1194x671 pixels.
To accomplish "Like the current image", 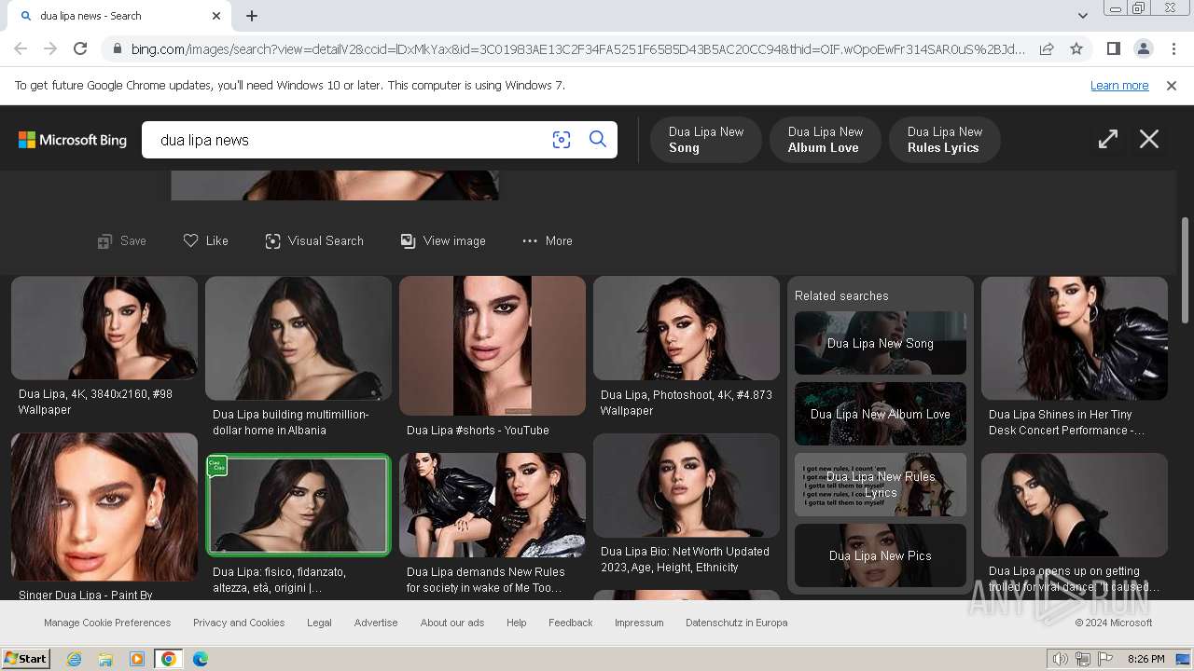I will pos(205,240).
